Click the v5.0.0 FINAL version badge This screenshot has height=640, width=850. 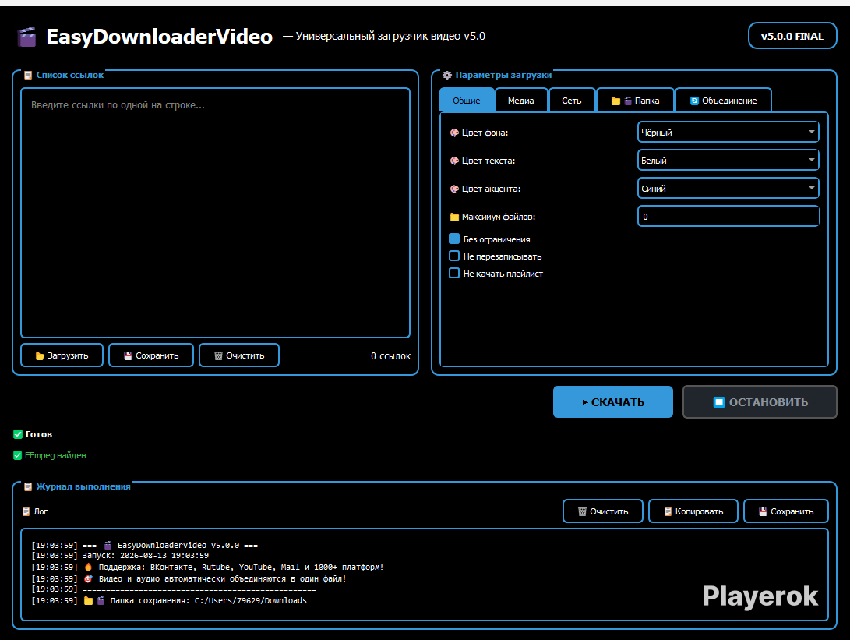tap(792, 36)
